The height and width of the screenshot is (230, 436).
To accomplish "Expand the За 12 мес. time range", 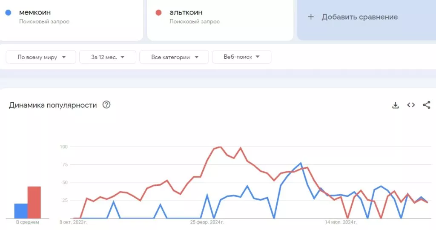I will 108,57.
